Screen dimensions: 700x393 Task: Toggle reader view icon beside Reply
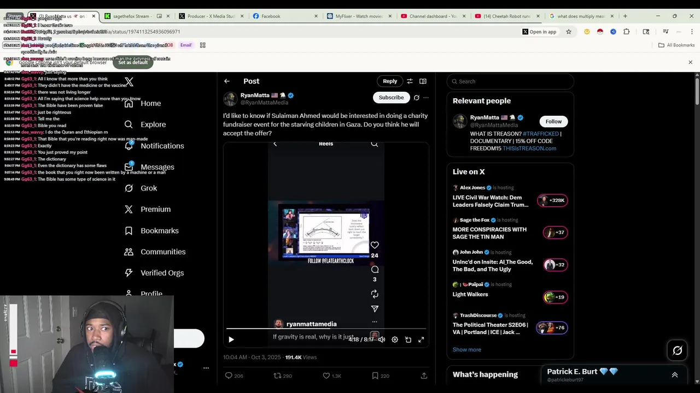[x=423, y=81]
